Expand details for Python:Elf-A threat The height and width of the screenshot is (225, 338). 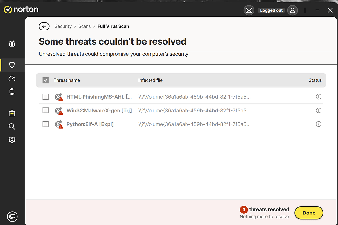319,124
